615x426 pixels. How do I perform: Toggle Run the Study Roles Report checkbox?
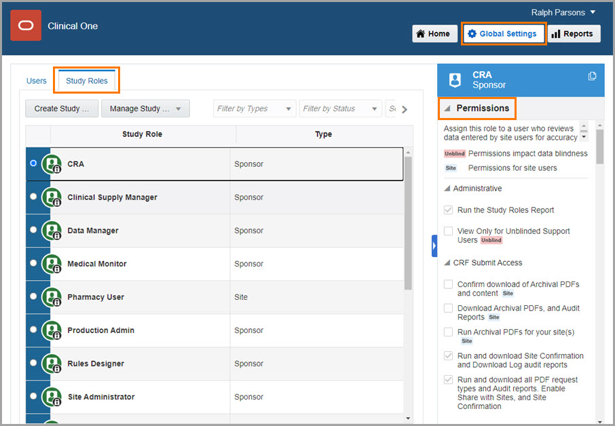pyautogui.click(x=448, y=210)
